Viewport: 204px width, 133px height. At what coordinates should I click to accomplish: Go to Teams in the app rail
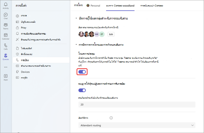(6, 25)
